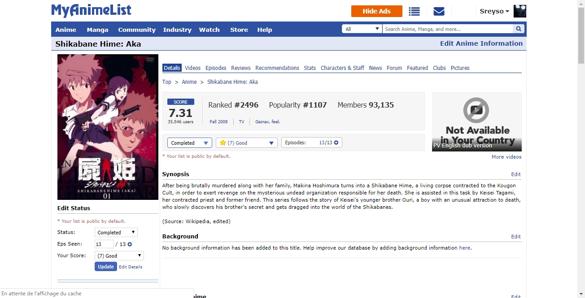Increment episodes with plus icon beside 13/13

[336, 143]
